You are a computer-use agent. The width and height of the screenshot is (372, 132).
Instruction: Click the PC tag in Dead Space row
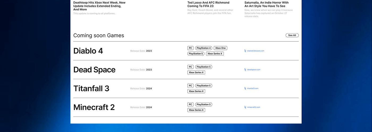coord(190,67)
